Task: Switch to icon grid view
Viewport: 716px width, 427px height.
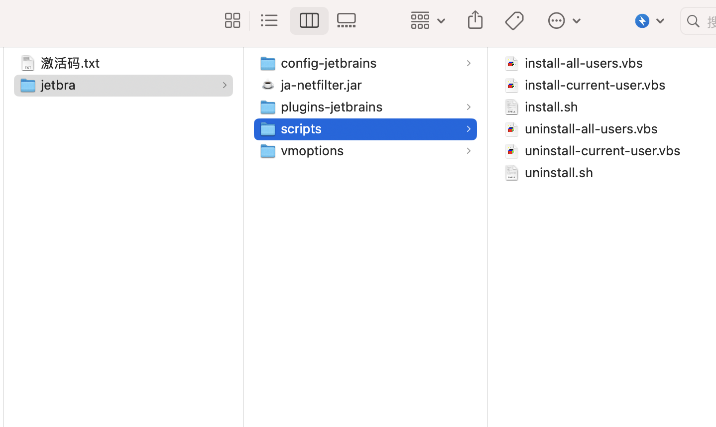Action: click(232, 20)
